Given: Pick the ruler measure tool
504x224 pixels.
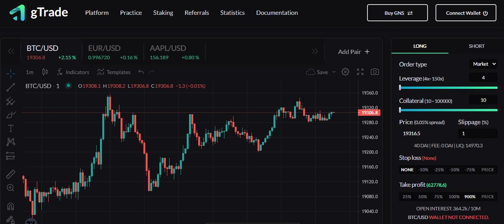Looking at the screenshot, I should (x=11, y=174).
